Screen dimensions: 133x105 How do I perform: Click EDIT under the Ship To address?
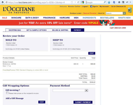click(x=92, y=53)
